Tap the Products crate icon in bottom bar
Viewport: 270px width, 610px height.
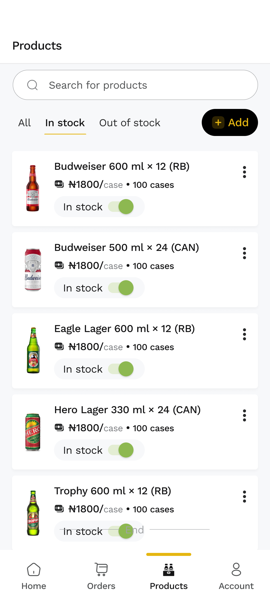click(x=169, y=570)
